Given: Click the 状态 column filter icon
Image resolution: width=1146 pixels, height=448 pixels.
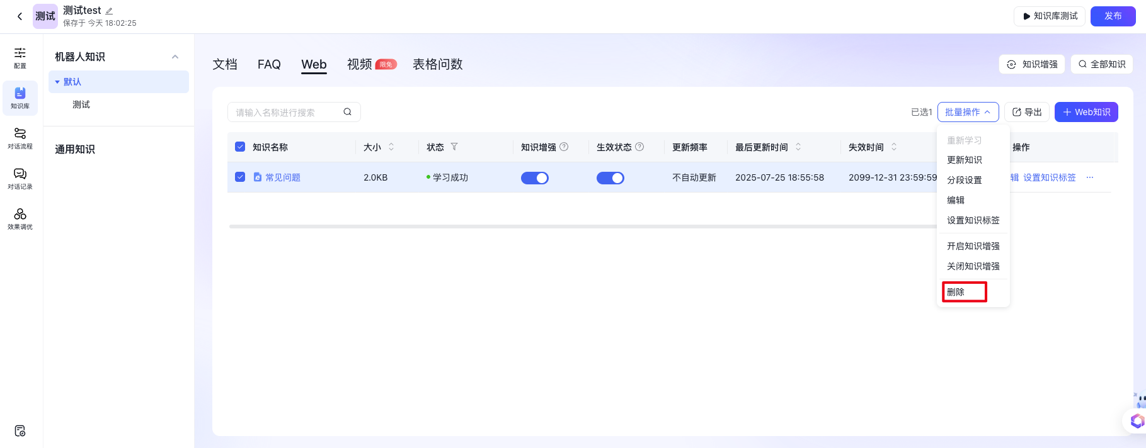Looking at the screenshot, I should (454, 147).
